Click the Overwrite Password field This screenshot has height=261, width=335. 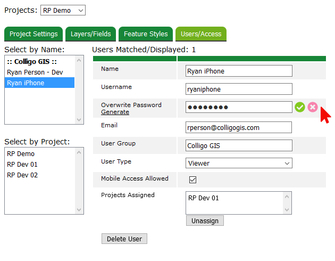coord(239,108)
